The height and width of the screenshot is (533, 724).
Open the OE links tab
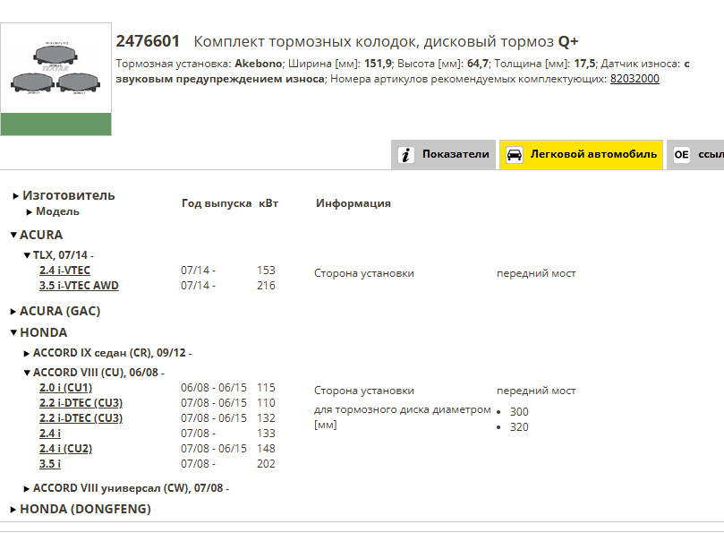[707, 153]
